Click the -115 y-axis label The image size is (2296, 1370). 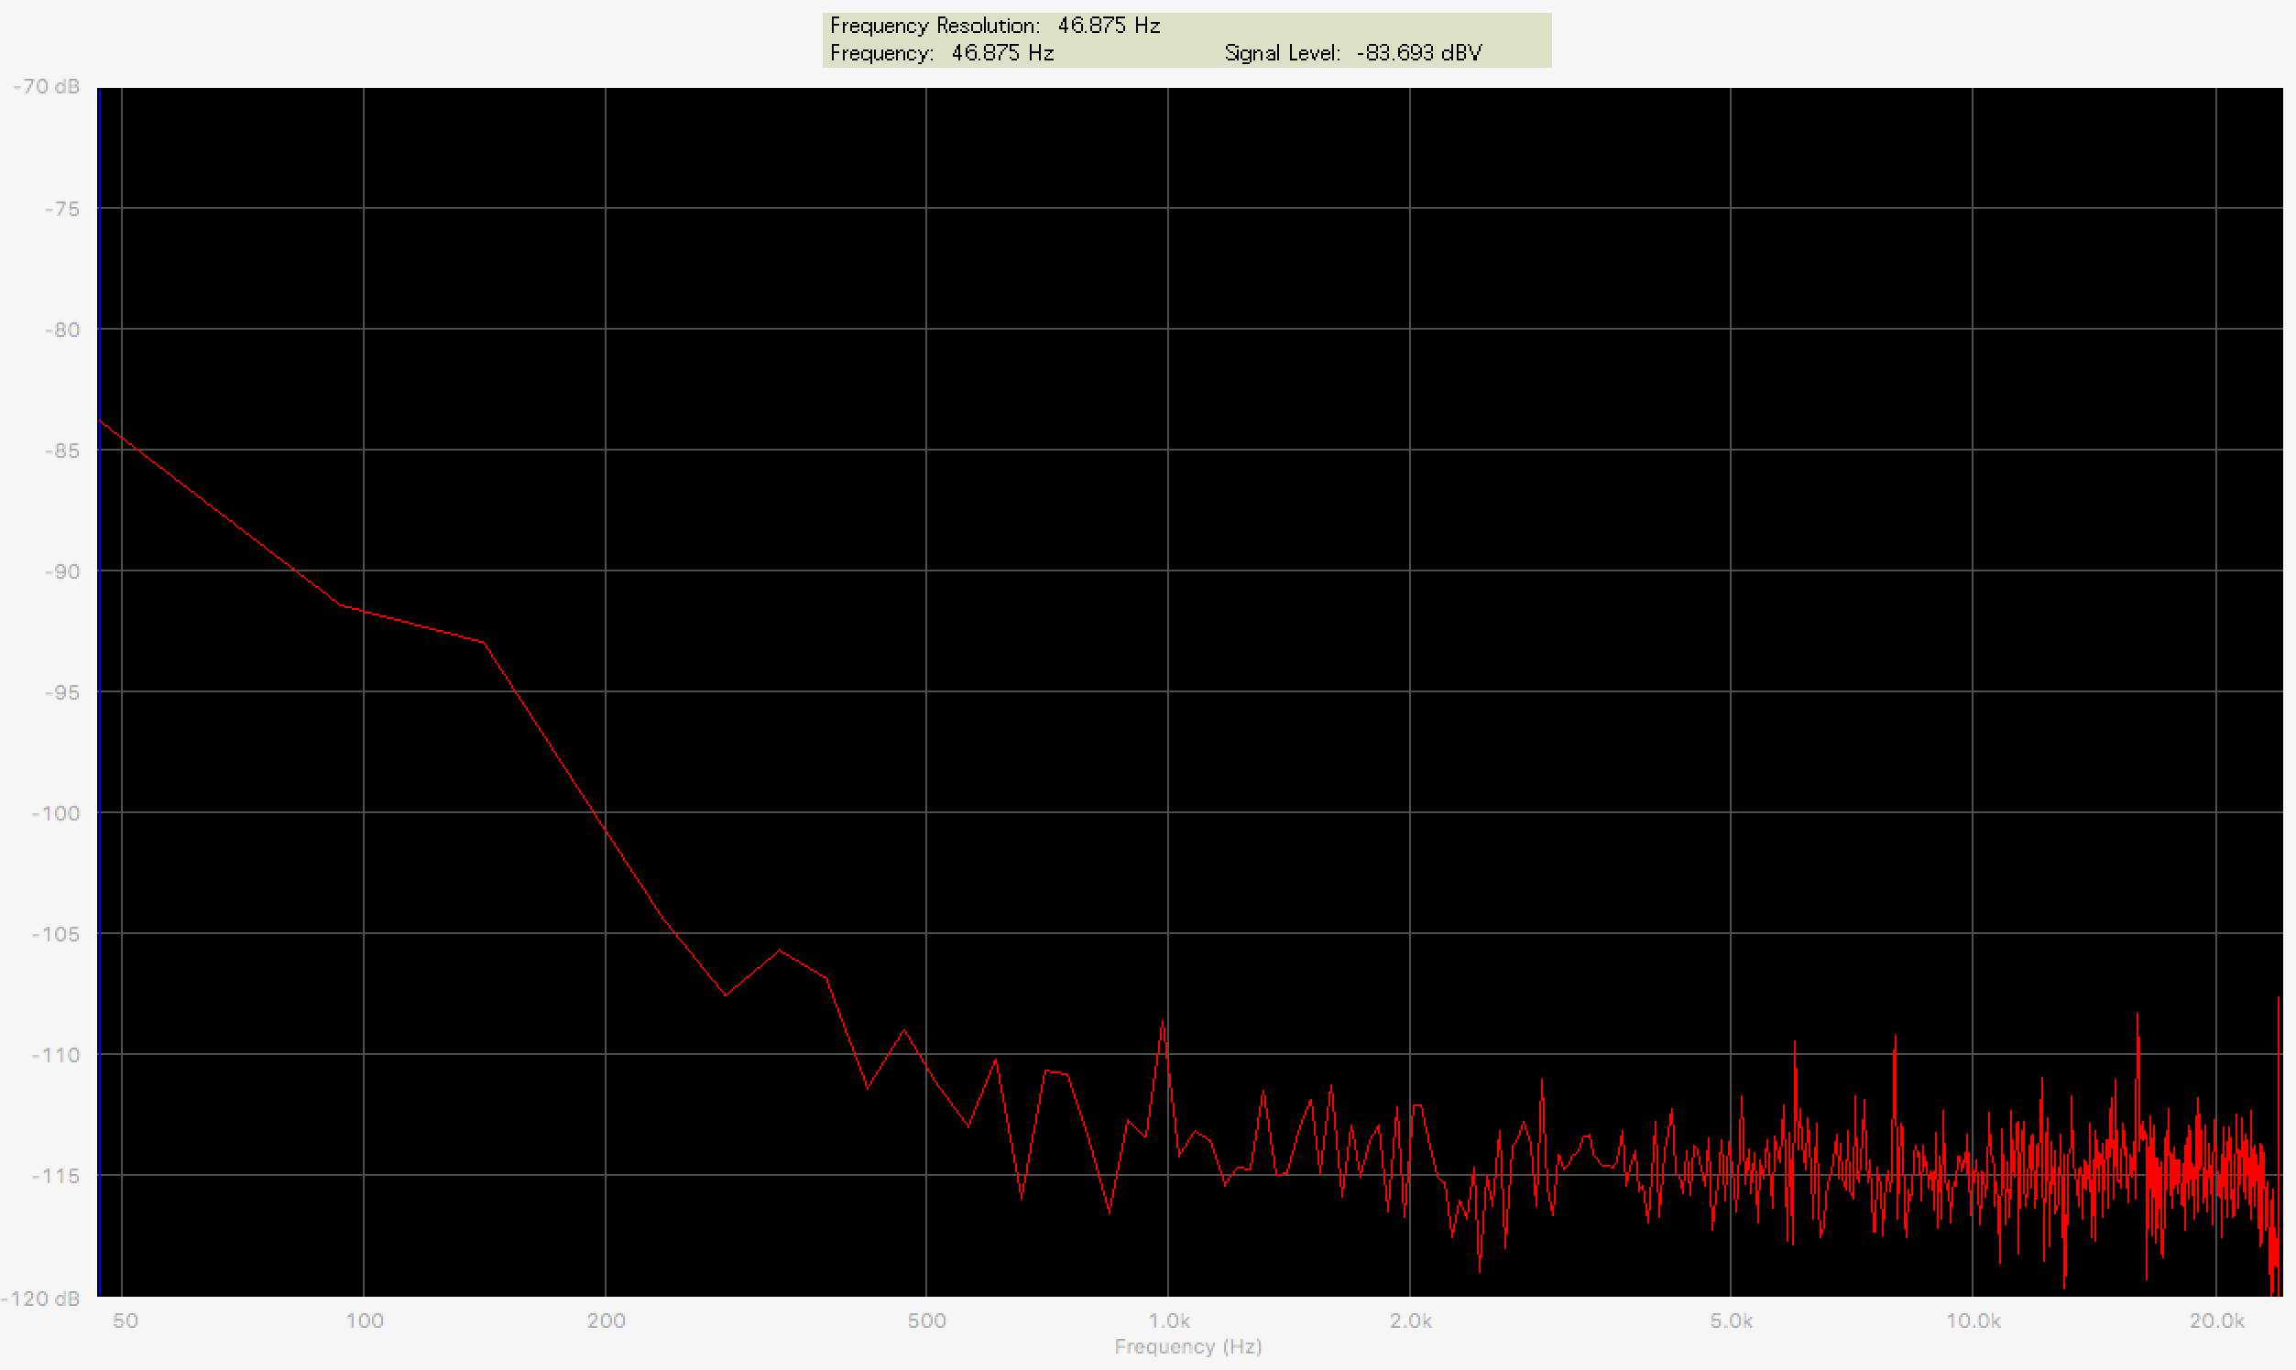(56, 1177)
